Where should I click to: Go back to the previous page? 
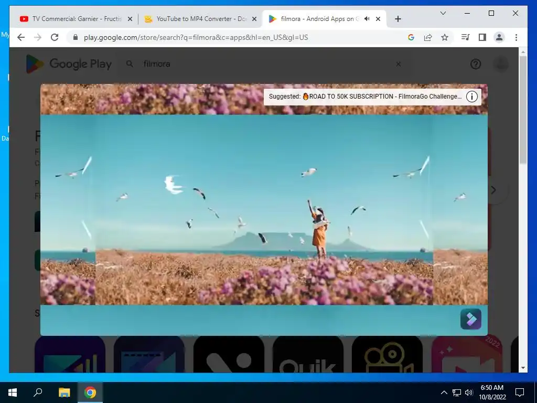[21, 37]
